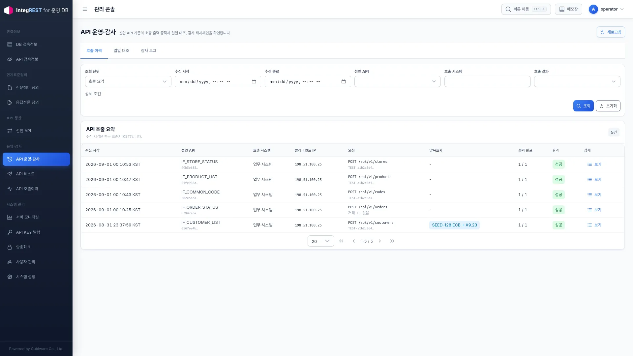The image size is (633, 356).
Task: Click the SEED-128 ECB + X9.23 badge
Action: [x=454, y=225]
